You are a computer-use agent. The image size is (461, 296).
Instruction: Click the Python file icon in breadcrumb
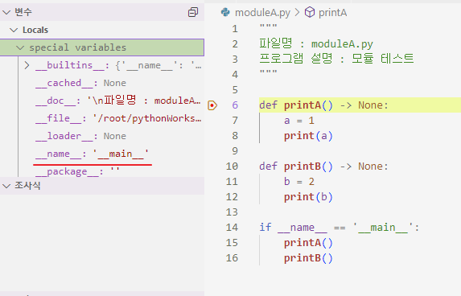(x=225, y=12)
